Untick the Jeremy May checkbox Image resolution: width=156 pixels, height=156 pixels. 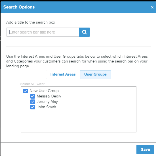(x=33, y=102)
